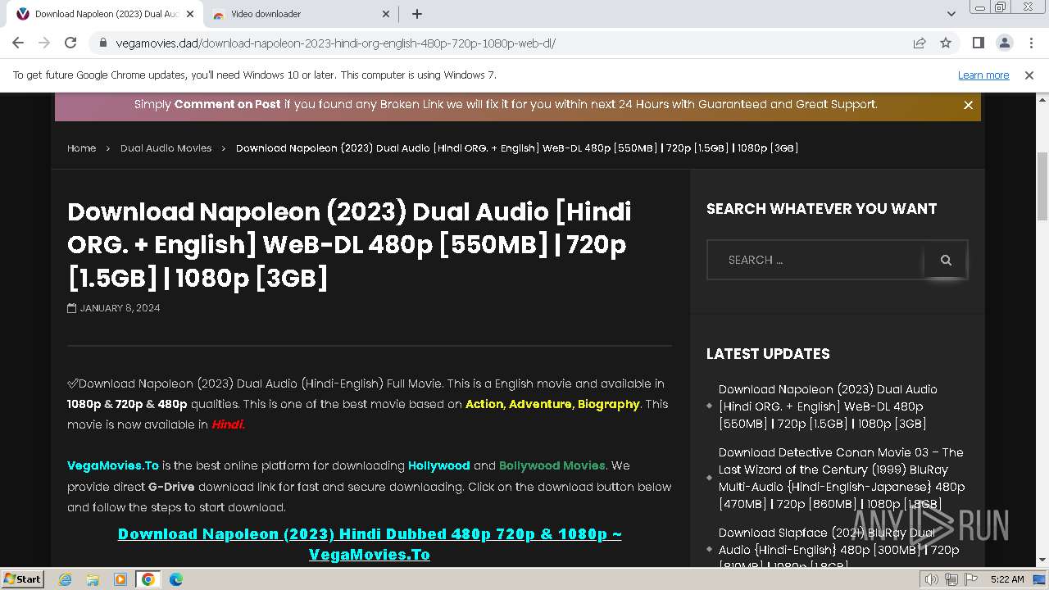
Task: Open Download Slapface (2021) update link
Action: [x=838, y=549]
